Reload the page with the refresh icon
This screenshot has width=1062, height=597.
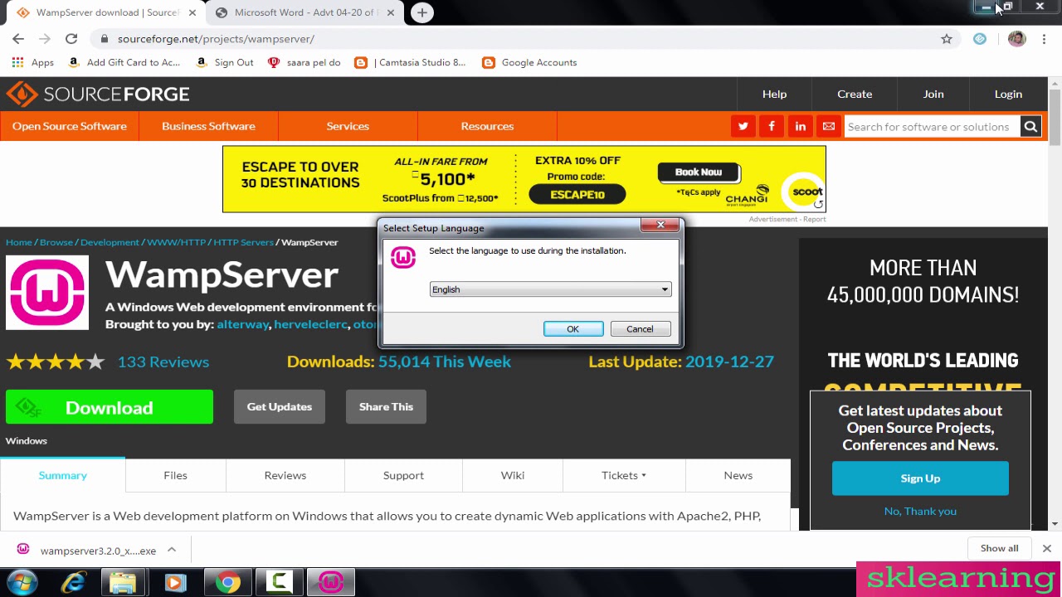(x=71, y=39)
